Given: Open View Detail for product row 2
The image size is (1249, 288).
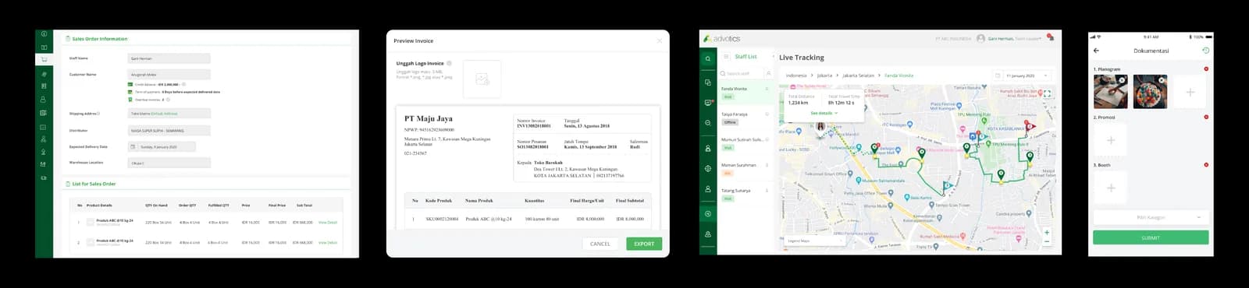Looking at the screenshot, I should [x=328, y=243].
